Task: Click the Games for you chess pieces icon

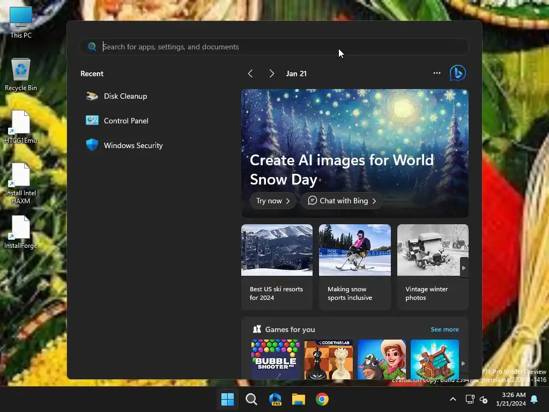Action: [257, 329]
